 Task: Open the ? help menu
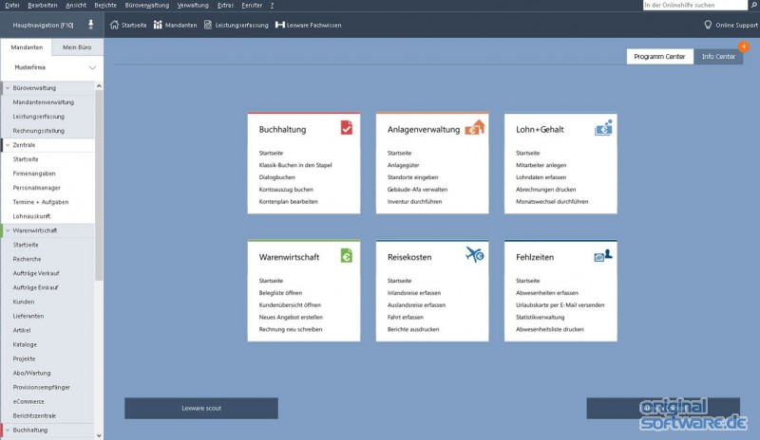coord(272,5)
